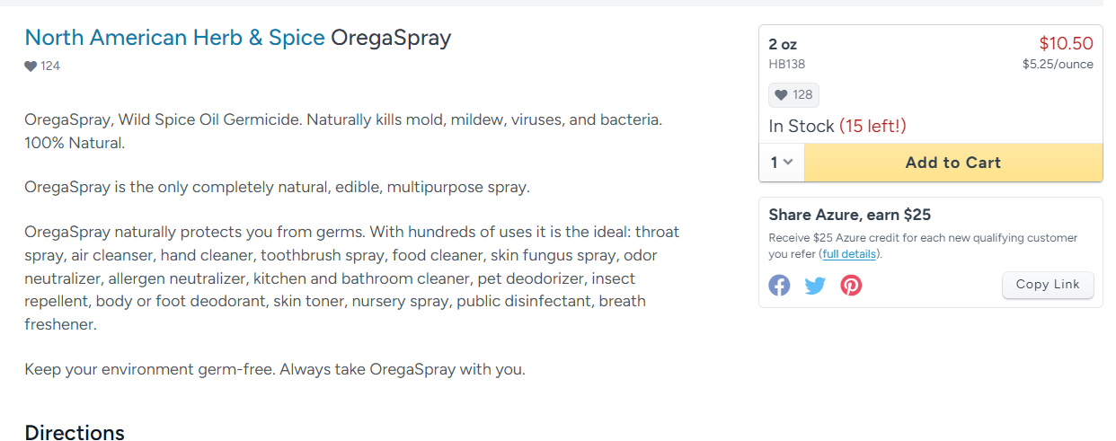Click the Directions section heading

pos(75,433)
